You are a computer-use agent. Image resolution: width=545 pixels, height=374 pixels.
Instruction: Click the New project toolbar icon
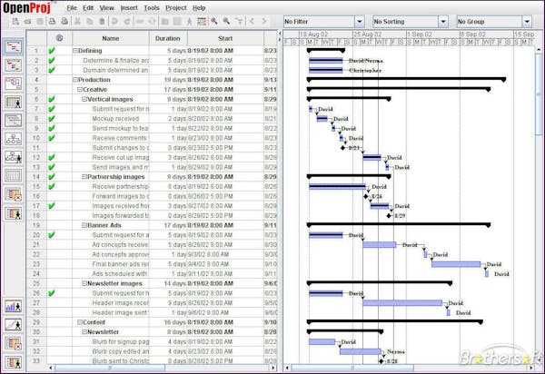15,22
